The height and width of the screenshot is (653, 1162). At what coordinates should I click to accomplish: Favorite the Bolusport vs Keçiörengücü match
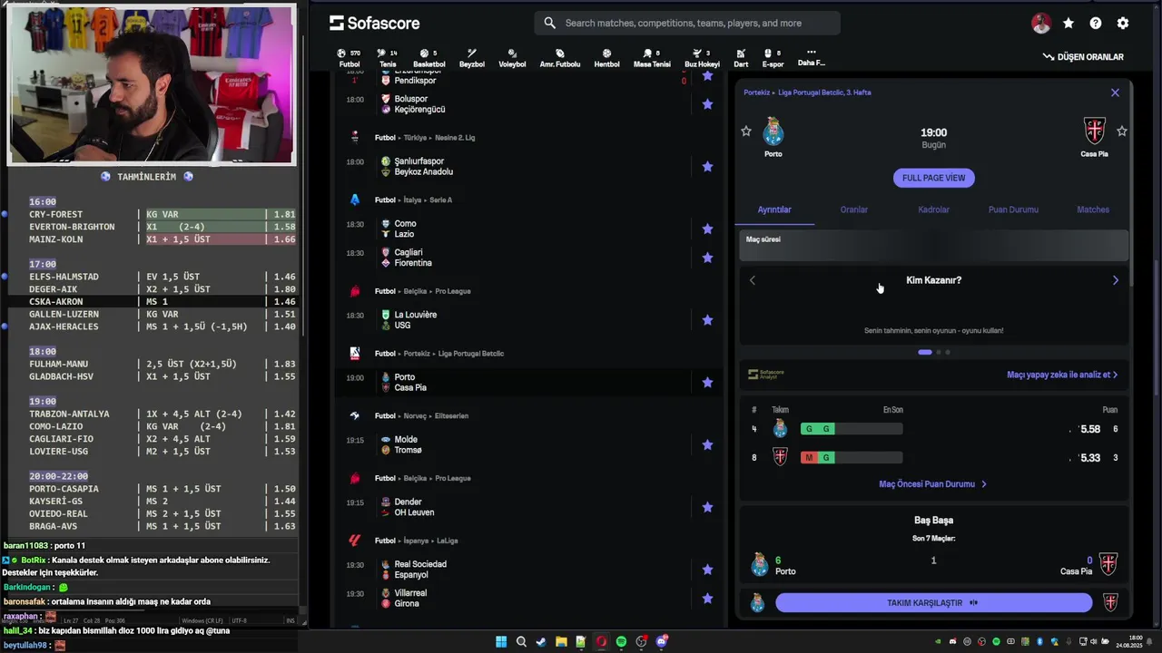[x=707, y=104]
